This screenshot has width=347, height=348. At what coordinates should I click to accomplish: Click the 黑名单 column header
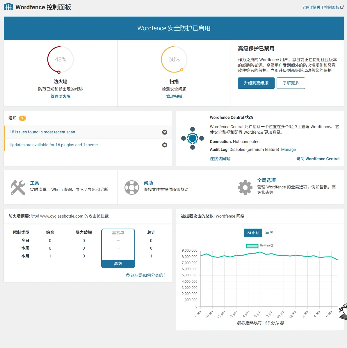click(118, 233)
